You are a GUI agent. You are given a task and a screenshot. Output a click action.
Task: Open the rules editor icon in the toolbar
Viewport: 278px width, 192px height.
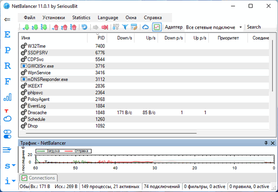coord(134,27)
